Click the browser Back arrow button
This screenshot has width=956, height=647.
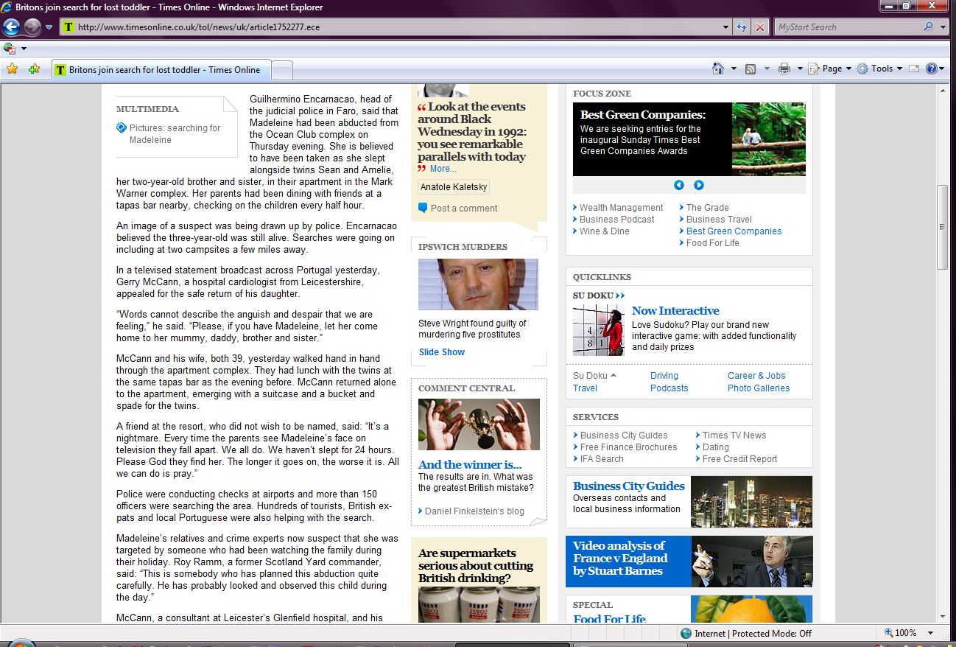[11, 27]
